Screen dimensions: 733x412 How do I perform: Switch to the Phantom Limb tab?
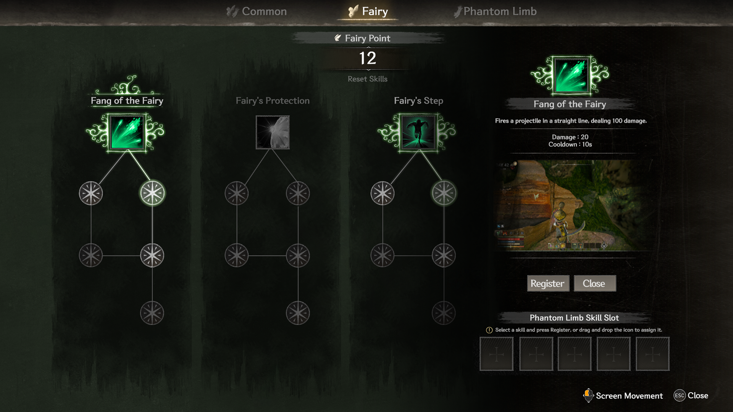point(495,11)
